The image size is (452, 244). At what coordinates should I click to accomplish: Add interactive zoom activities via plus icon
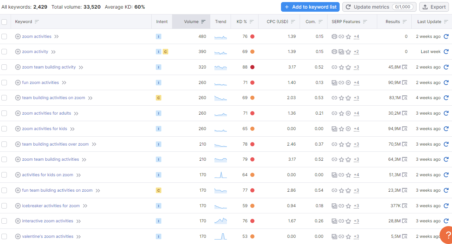[x=18, y=221]
